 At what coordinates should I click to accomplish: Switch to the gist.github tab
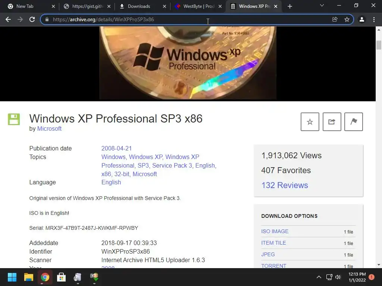(87, 6)
